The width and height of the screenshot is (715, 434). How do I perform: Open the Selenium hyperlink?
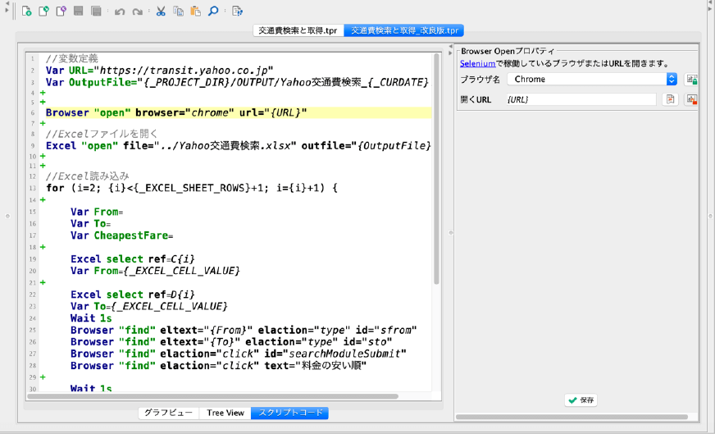477,63
